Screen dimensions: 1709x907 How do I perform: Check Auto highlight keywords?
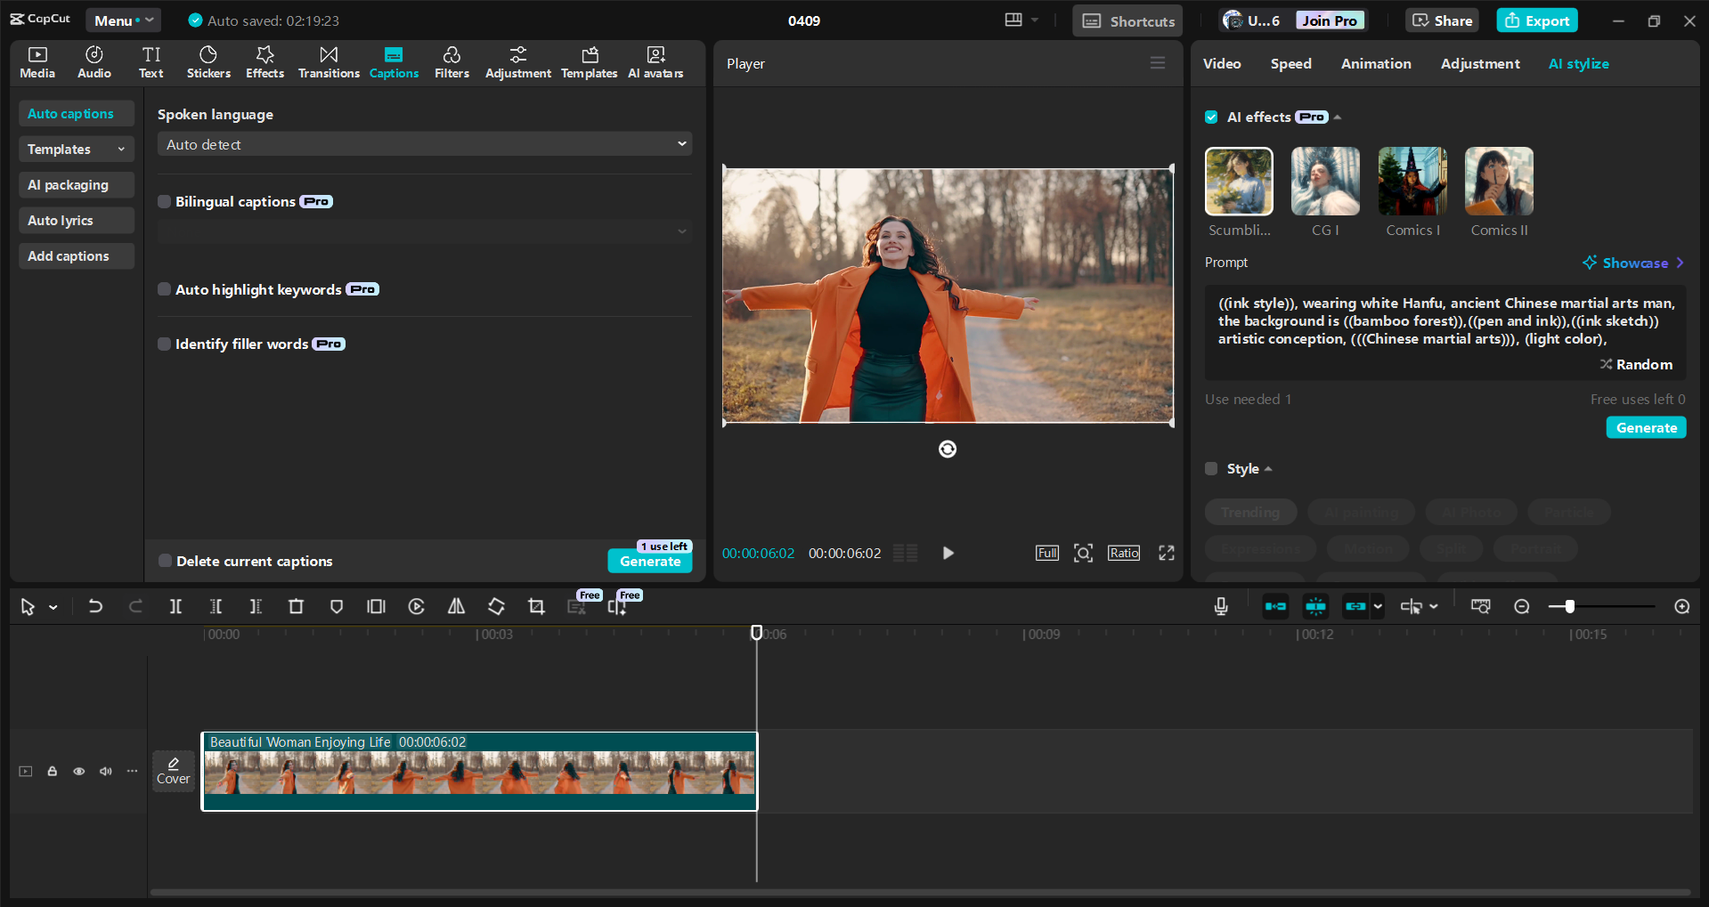pyautogui.click(x=164, y=289)
